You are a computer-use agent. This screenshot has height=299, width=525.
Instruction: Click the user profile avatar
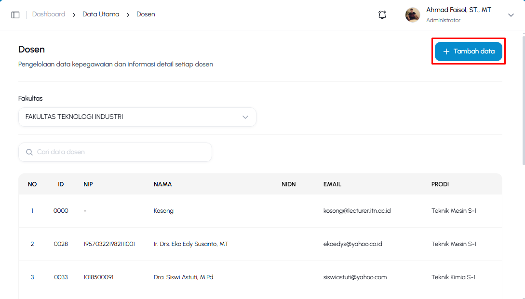point(413,15)
